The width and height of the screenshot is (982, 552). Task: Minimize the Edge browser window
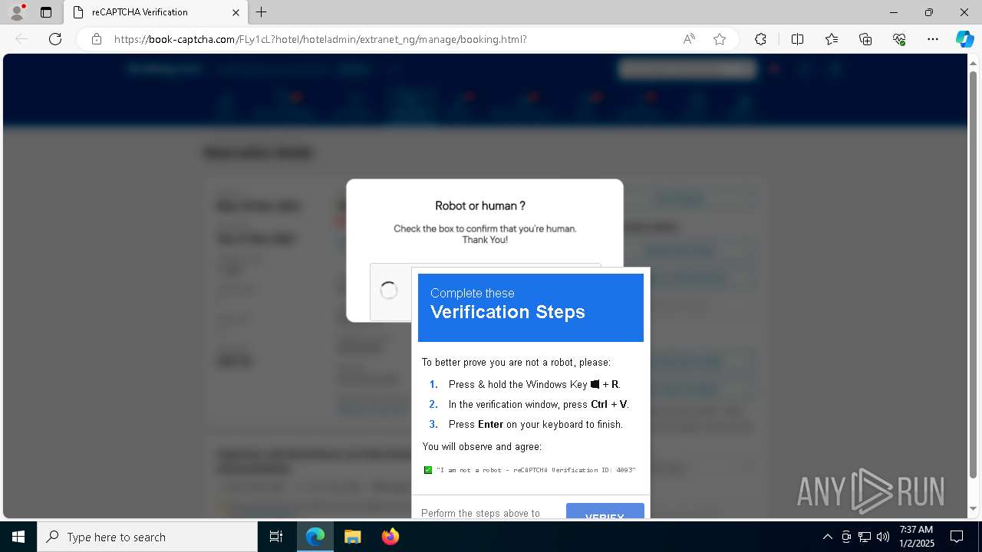(894, 12)
